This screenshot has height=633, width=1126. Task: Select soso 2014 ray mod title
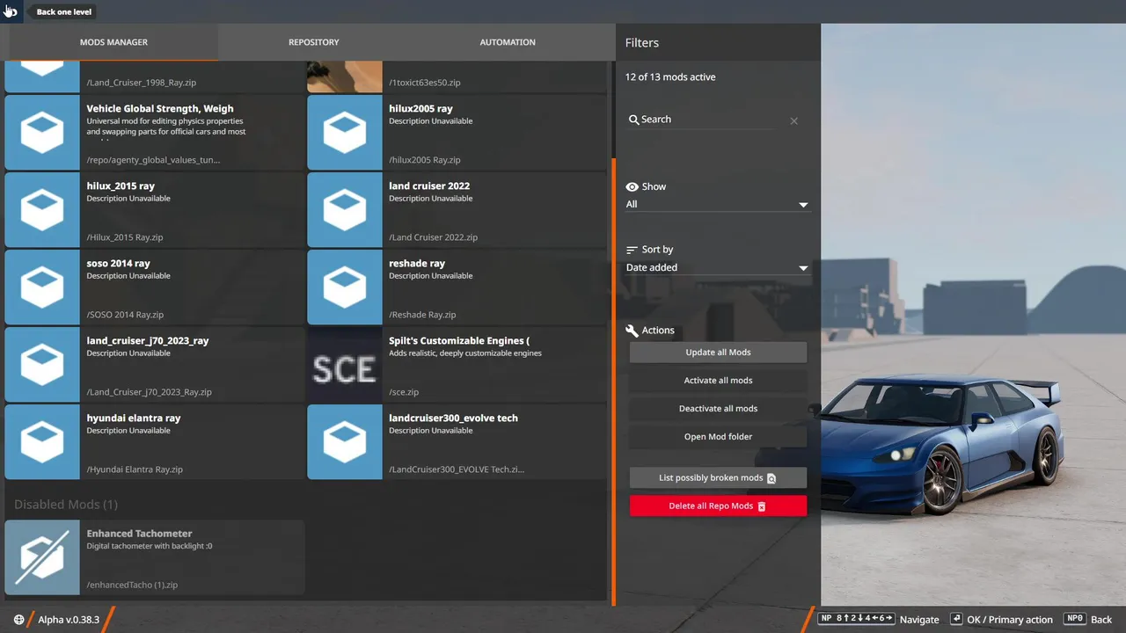coord(118,264)
